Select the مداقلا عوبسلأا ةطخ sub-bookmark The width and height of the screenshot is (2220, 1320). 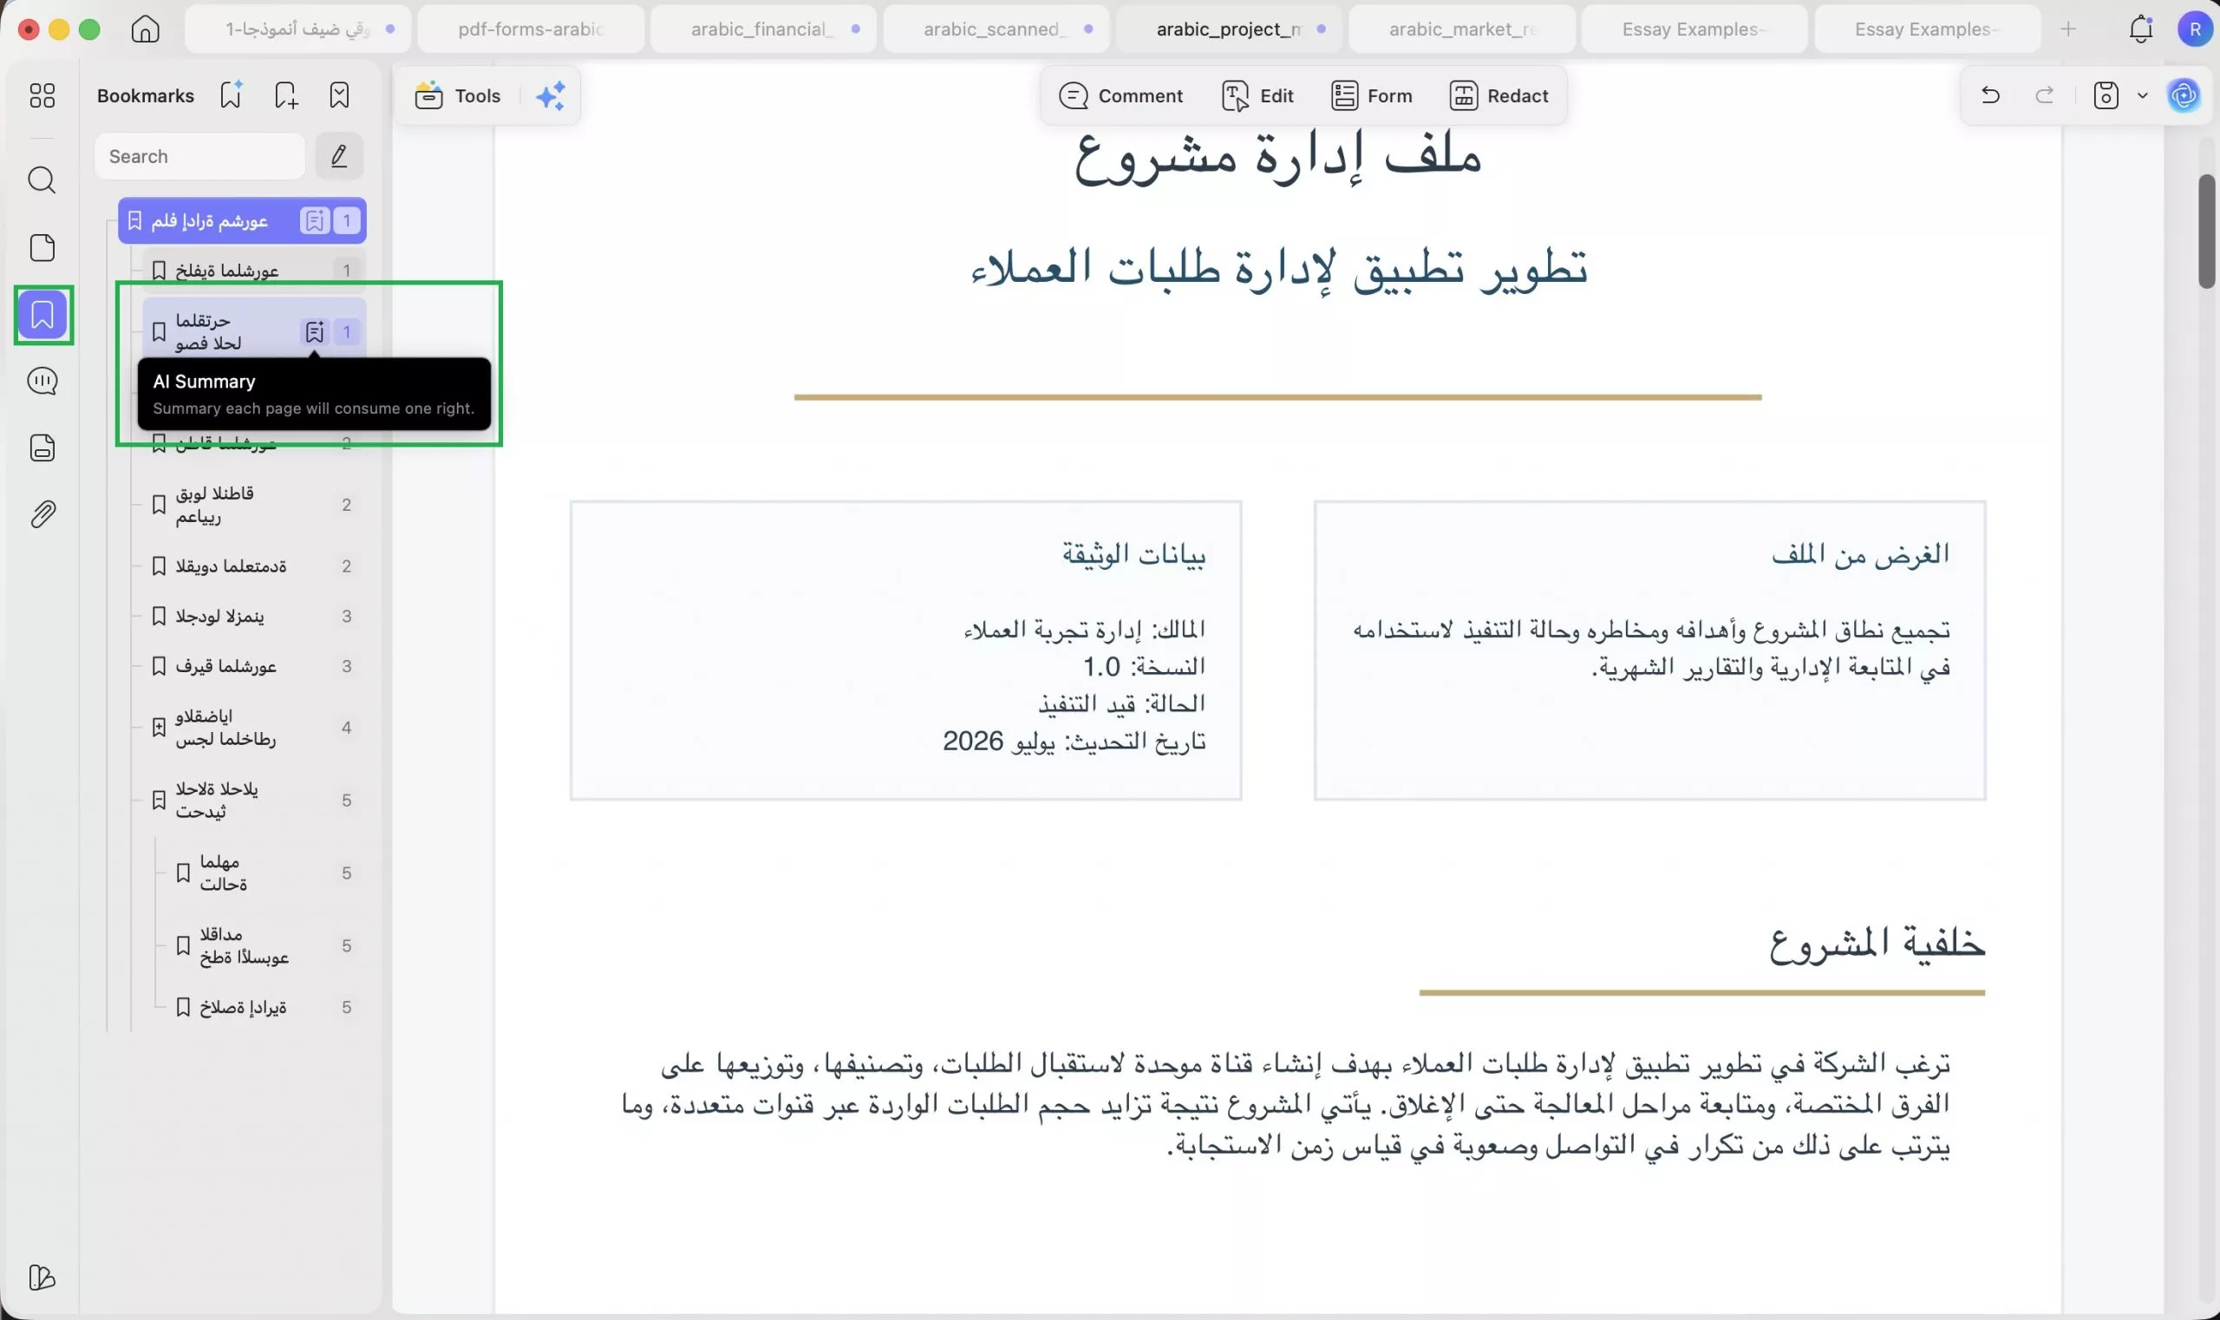[266, 945]
